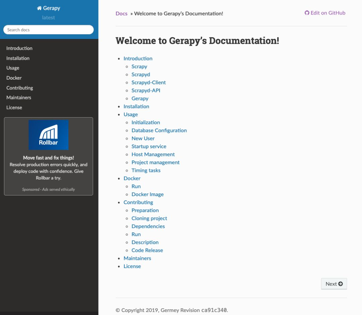Open the Cloning project link

[x=149, y=218]
